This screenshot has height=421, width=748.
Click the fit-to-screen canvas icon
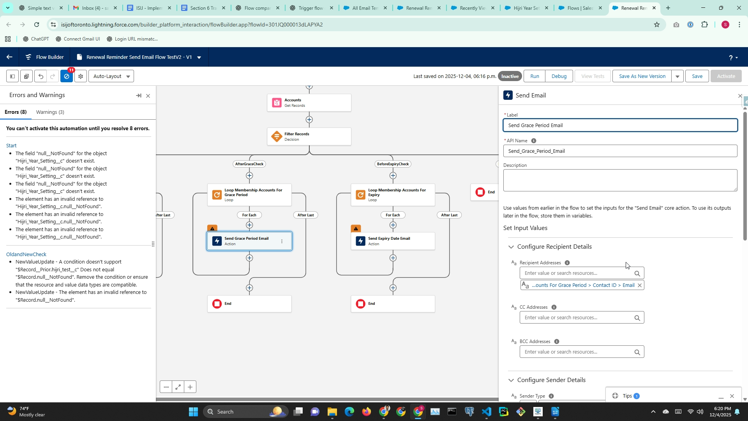pos(178,387)
